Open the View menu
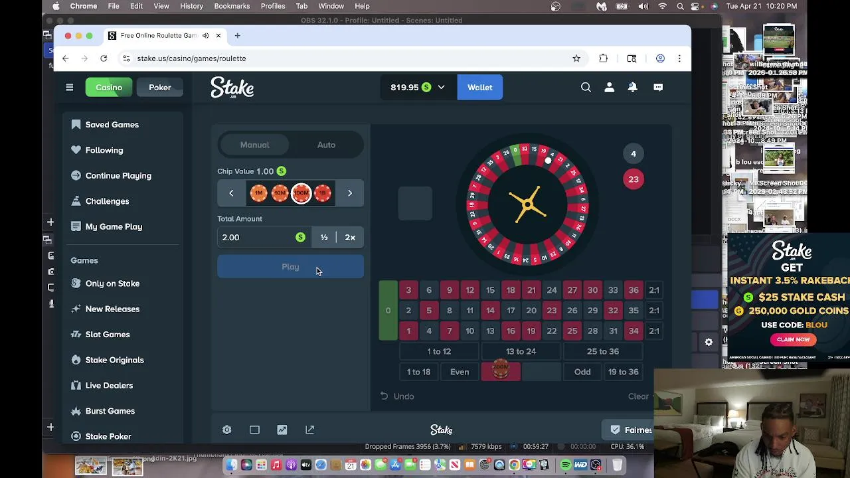The height and width of the screenshot is (478, 850). 161,6
